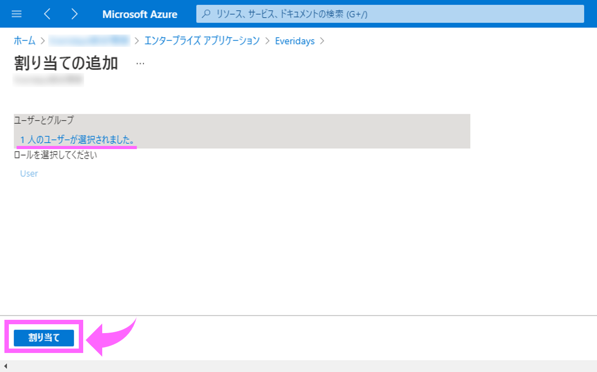This screenshot has width=597, height=372.
Task: Open the blurred tenant breadcrumb link
Action: 89,41
